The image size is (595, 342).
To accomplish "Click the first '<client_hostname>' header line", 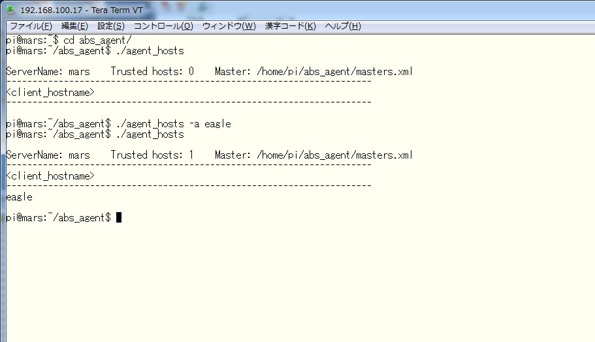I will (50, 93).
